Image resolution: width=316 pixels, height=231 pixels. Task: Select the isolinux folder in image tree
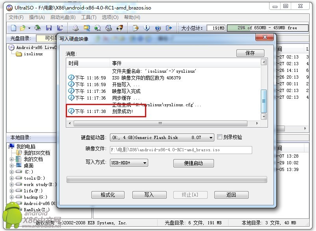click(33, 54)
